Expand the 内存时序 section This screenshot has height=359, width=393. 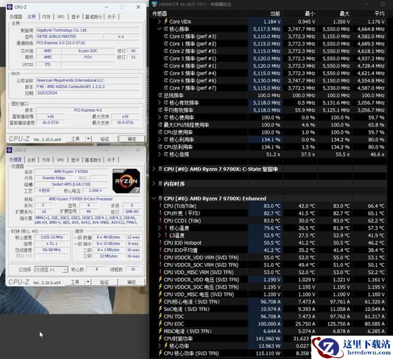click(154, 184)
